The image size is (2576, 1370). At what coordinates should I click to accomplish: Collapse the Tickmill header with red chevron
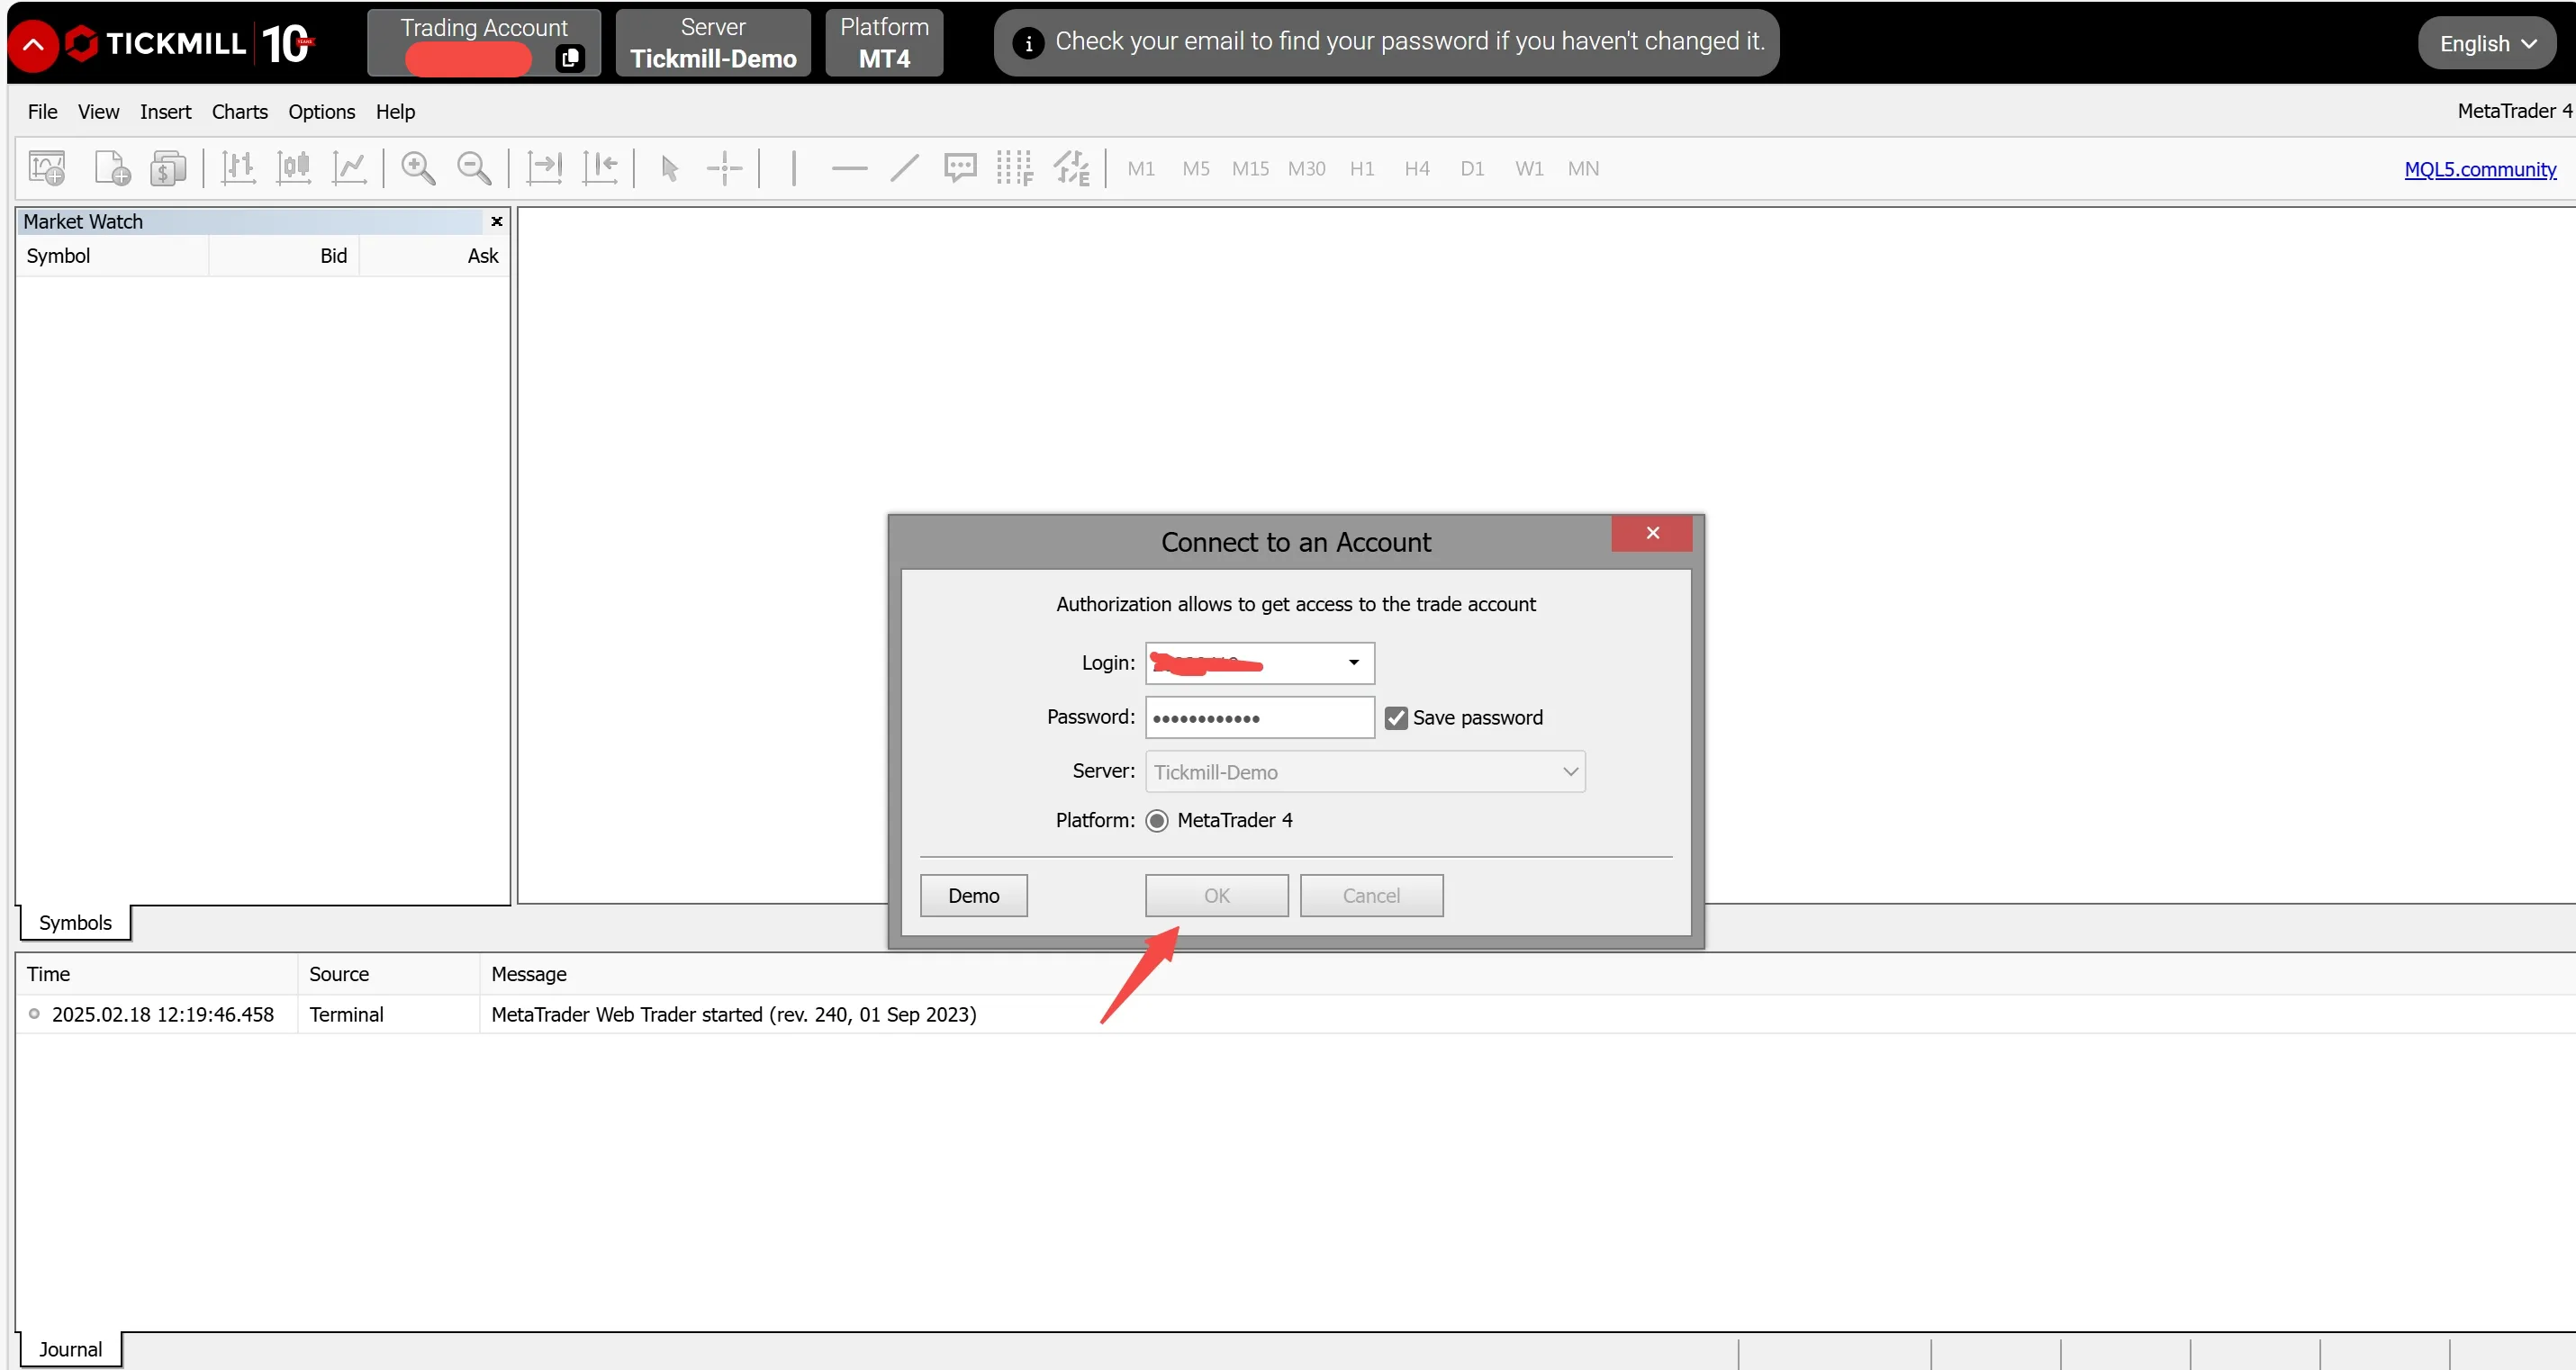pos(33,45)
